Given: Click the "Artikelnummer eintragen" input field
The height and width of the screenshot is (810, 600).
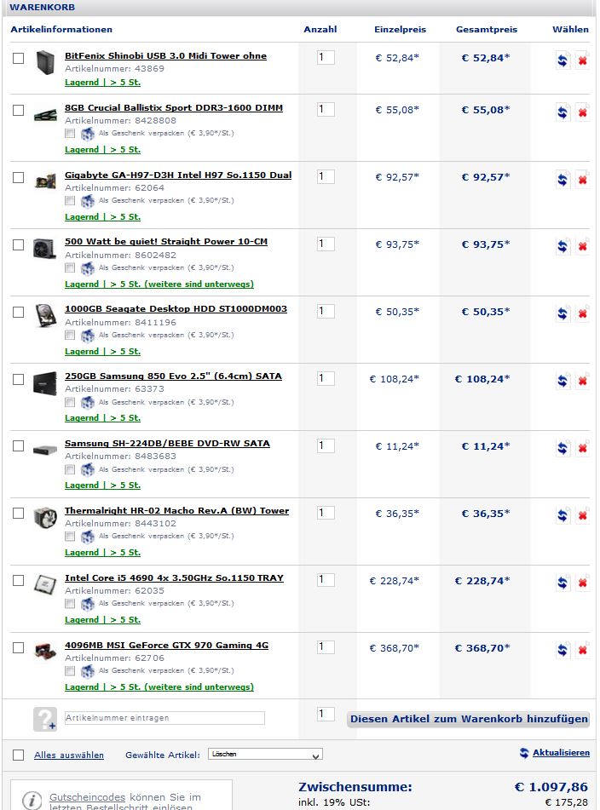Looking at the screenshot, I should coord(164,718).
